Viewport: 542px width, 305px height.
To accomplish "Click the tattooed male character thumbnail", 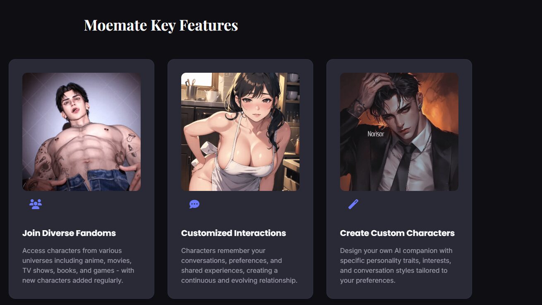I will point(82,132).
